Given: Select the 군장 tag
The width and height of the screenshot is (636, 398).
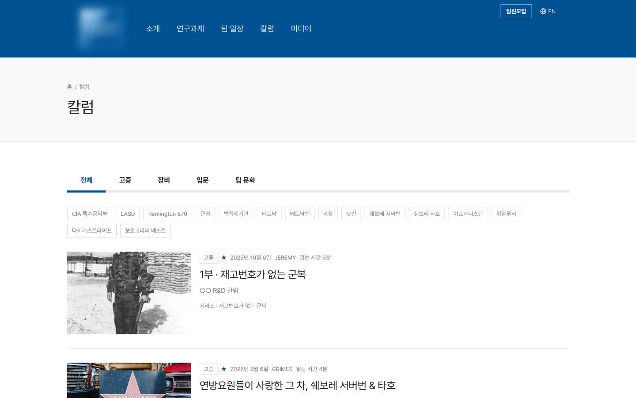Looking at the screenshot, I should 205,214.
